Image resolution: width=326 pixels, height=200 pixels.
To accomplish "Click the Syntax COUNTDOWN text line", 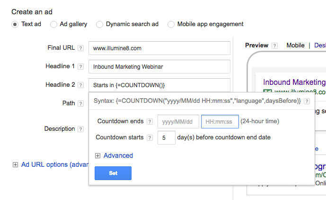I will (197, 101).
